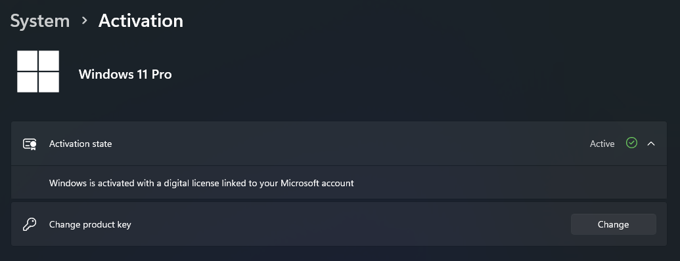Screen dimensions: 680x261
Task: Select the Windows 11 Pro edition title
Action: click(x=125, y=75)
